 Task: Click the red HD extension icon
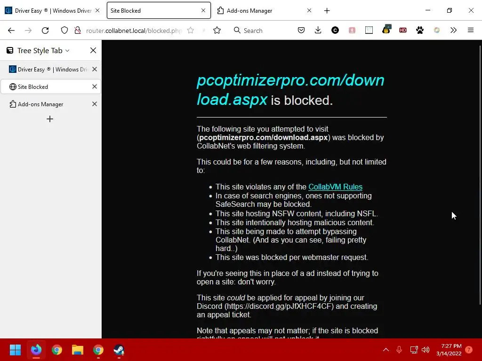(403, 30)
